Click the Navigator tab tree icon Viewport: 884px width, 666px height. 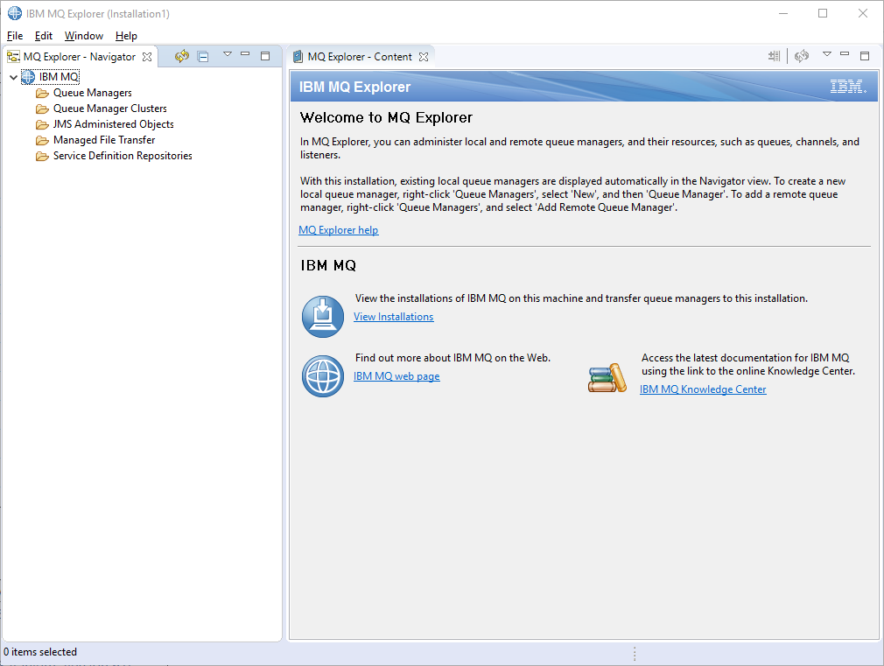click(x=13, y=57)
